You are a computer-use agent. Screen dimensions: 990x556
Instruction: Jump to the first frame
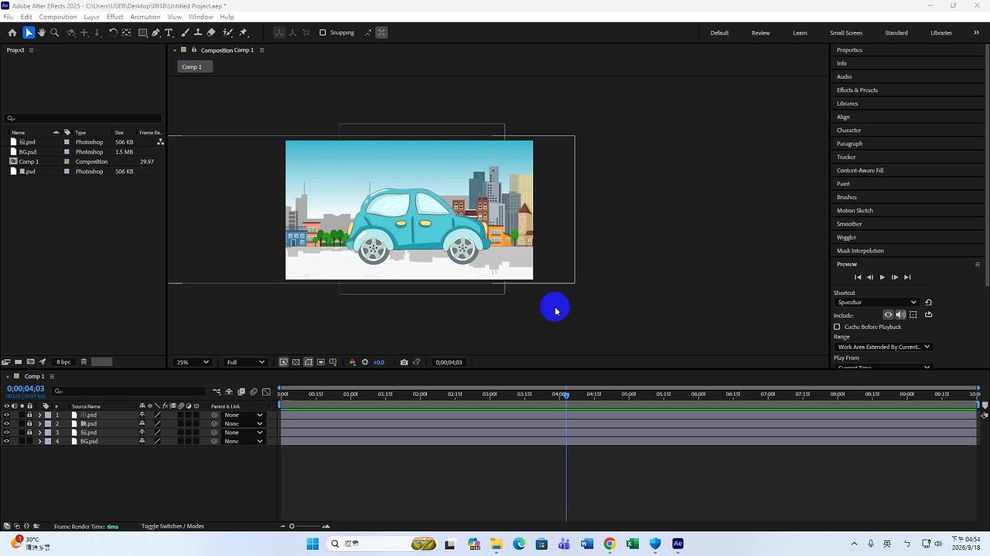857,277
